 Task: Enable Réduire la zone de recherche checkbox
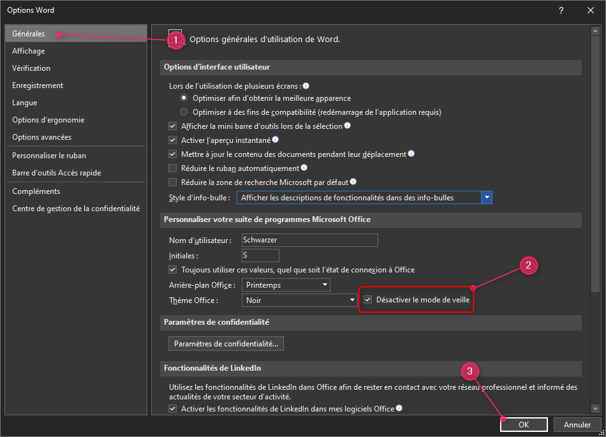[x=172, y=182]
